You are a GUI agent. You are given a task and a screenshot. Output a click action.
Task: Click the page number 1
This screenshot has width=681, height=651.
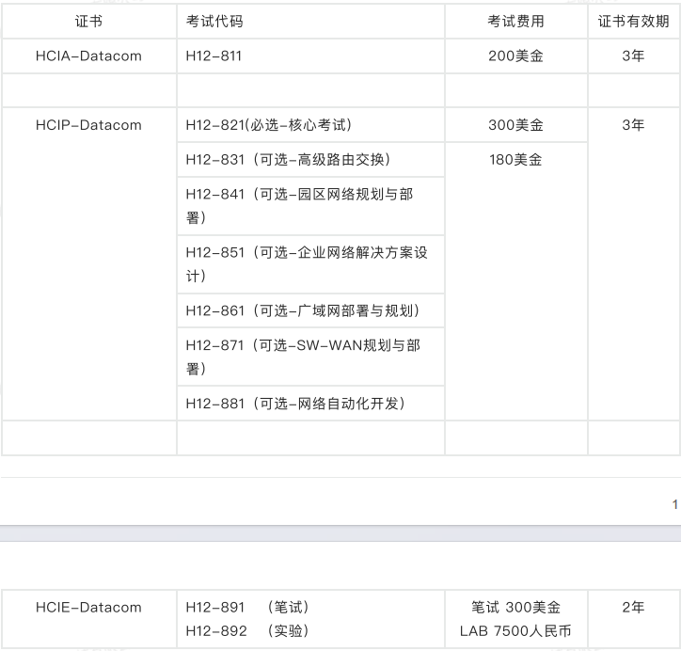(675, 504)
